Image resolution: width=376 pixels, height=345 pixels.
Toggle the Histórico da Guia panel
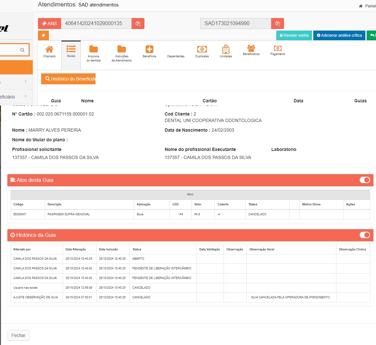click(x=365, y=235)
